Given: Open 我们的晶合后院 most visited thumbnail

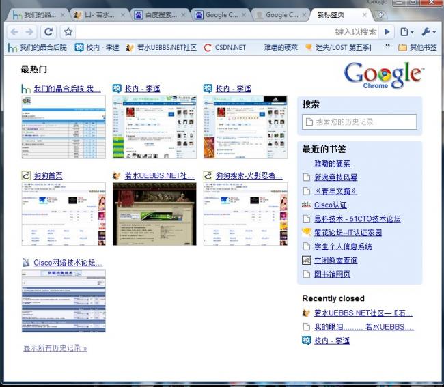Looking at the screenshot, I should click(64, 127).
